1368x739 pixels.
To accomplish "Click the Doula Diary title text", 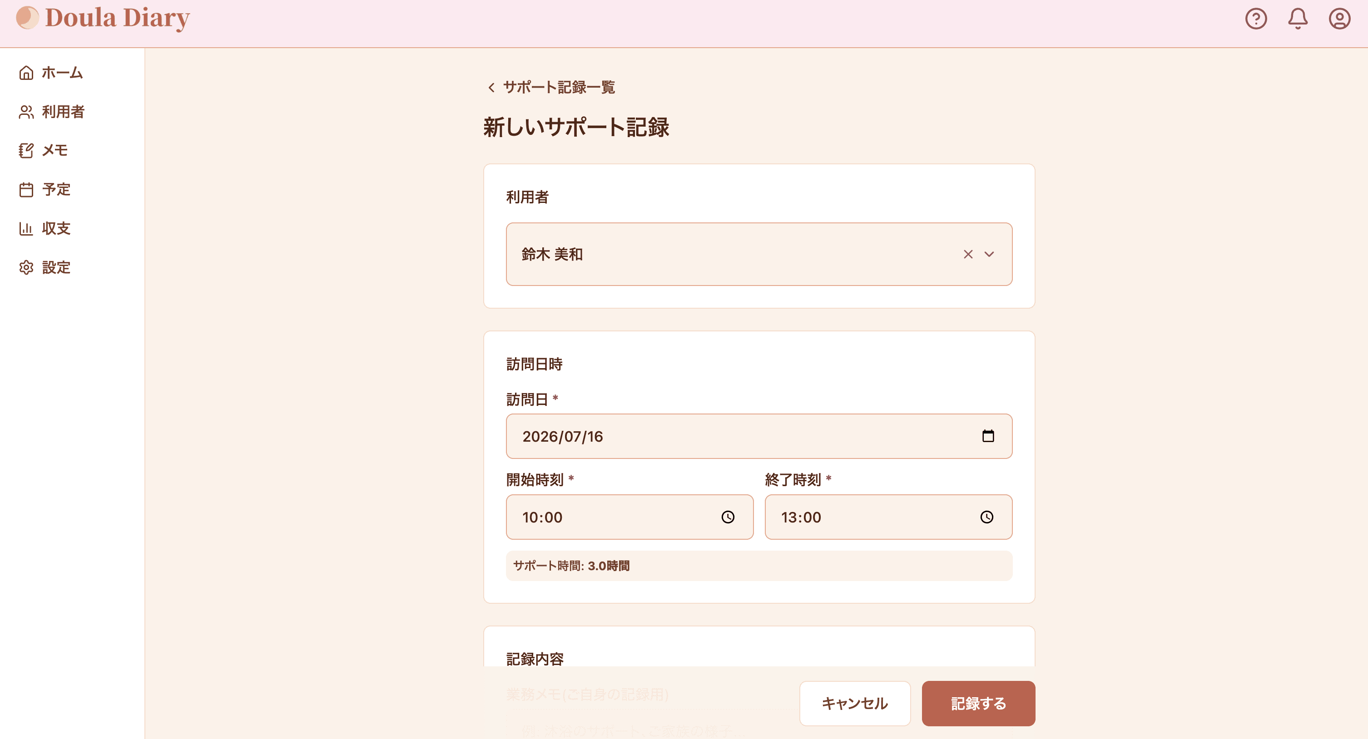I will (117, 18).
